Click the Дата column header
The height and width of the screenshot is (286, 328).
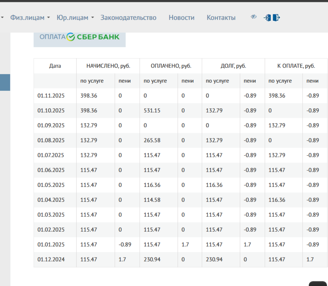pyautogui.click(x=55, y=66)
